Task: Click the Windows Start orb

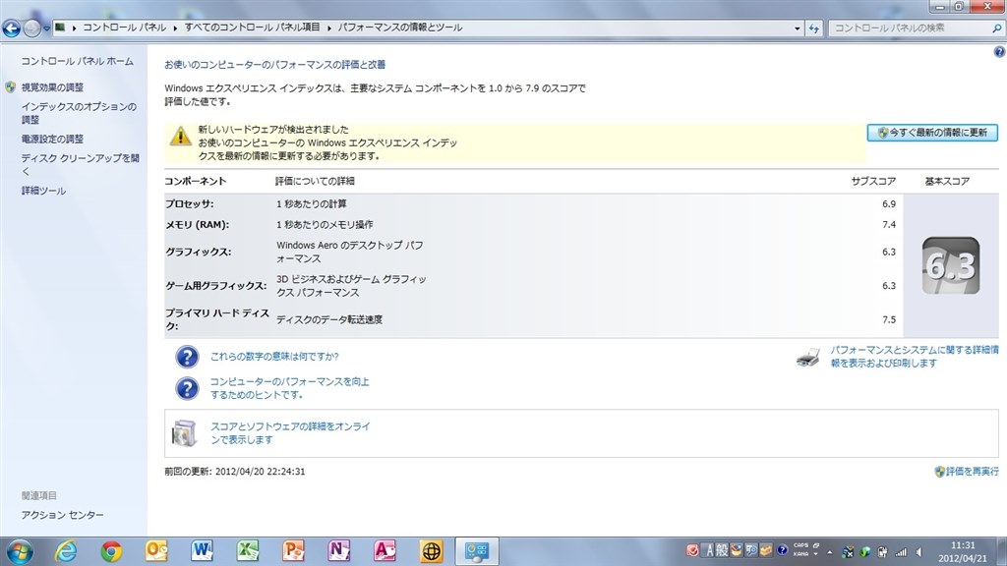Action: tap(20, 551)
